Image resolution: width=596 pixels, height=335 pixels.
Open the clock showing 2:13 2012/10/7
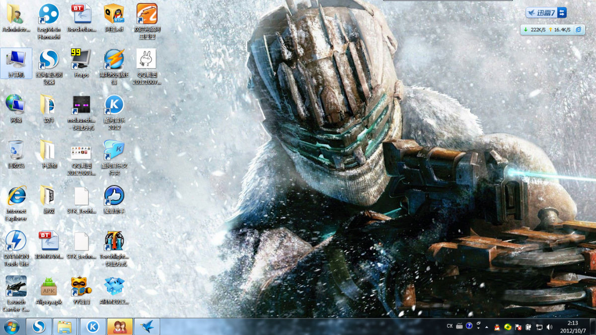(572, 327)
